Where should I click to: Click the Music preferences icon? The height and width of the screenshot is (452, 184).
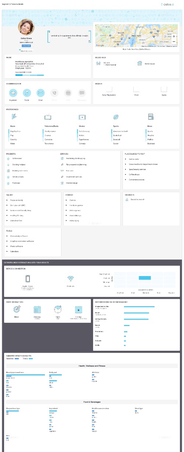coord(14,117)
